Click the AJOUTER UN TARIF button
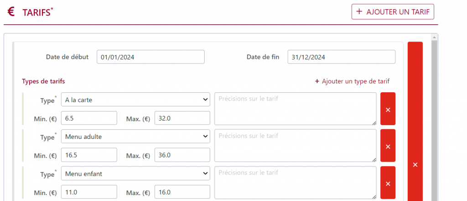This screenshot has width=467, height=201. [x=393, y=11]
